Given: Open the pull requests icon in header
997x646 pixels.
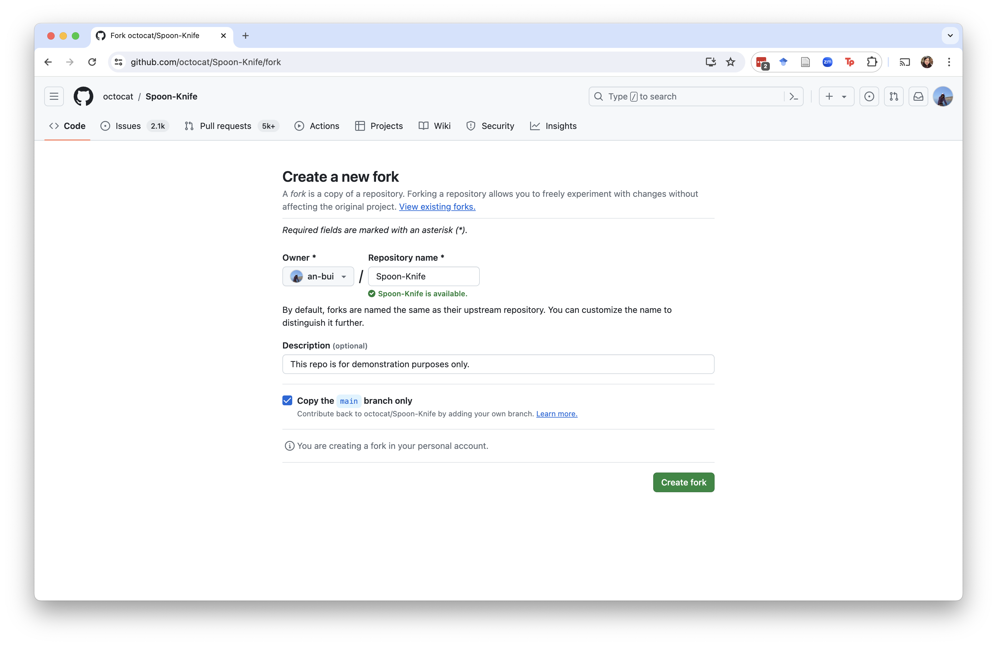Looking at the screenshot, I should [x=894, y=96].
